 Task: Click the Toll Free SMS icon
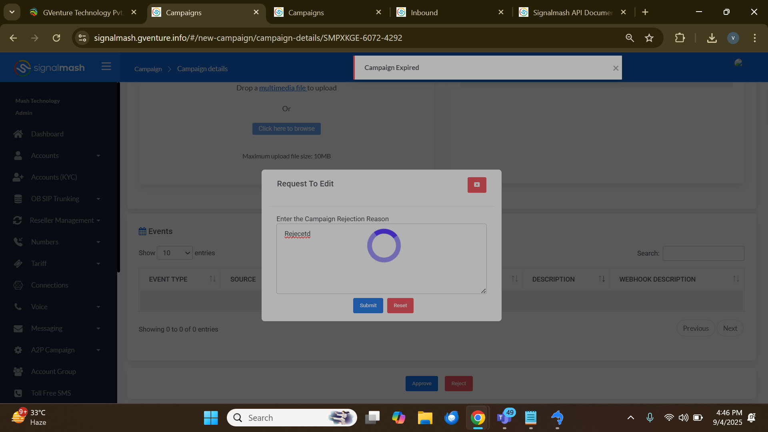pyautogui.click(x=18, y=393)
